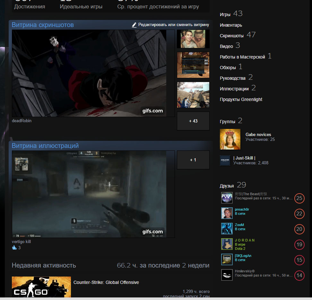Image resolution: width=312 pixels, height=300 pixels.
Task: Open the Друзья friends heading link
Action: 227,186
